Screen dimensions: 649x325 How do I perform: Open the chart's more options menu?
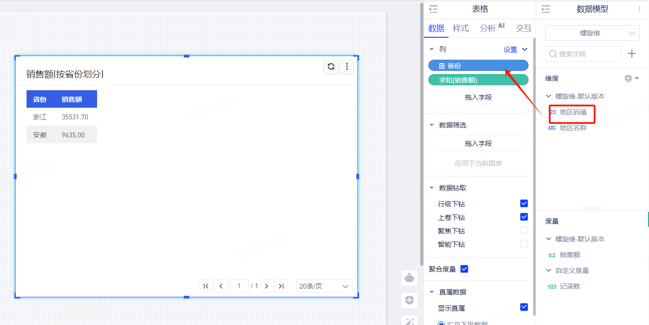[x=347, y=67]
